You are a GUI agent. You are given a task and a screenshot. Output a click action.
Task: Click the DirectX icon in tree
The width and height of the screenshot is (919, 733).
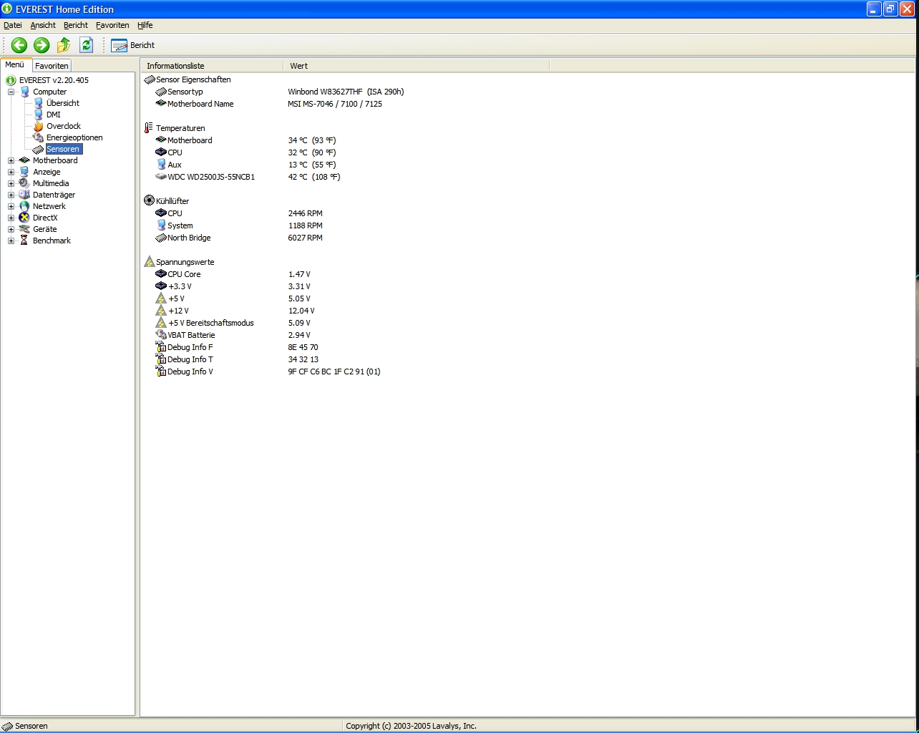[x=24, y=218]
